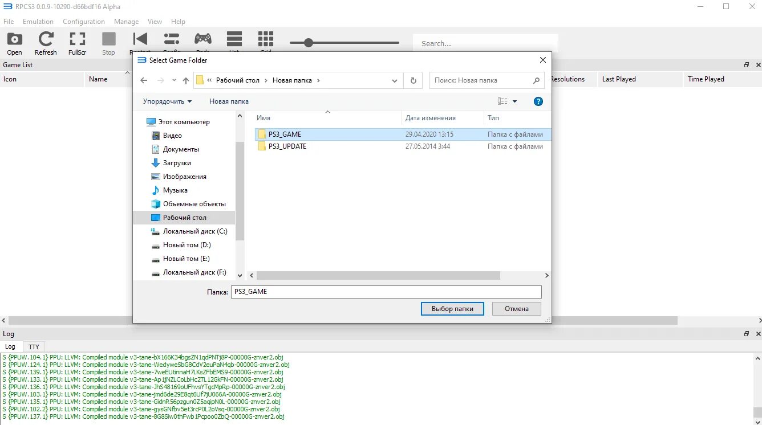This screenshot has width=762, height=425.
Task: Adjust the icon size slider handle
Action: point(309,43)
